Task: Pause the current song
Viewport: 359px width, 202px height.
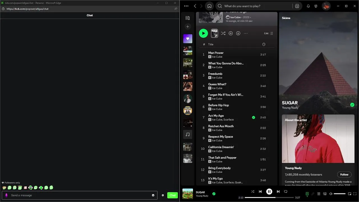Action: click(x=269, y=192)
